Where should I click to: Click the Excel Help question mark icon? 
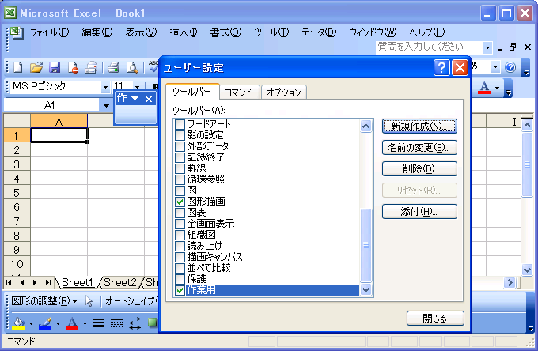510,67
